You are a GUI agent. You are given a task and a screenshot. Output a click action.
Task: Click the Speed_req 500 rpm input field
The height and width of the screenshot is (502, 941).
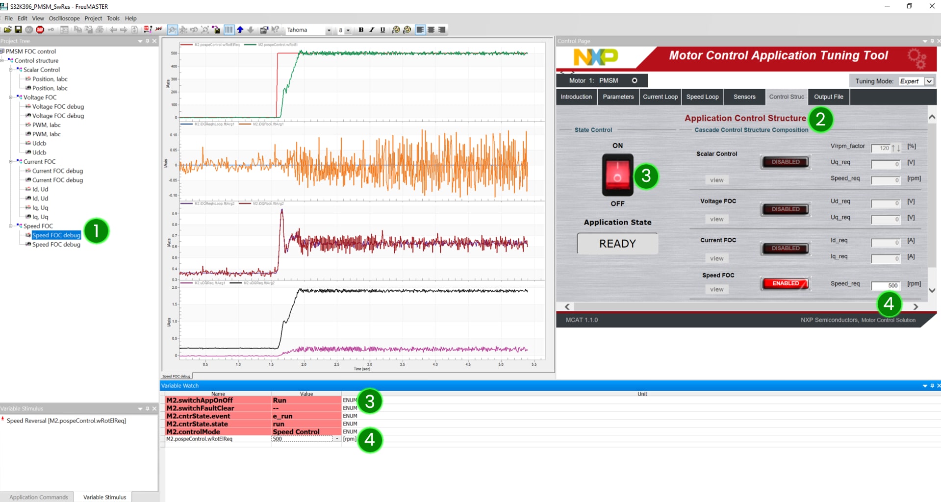[886, 285]
